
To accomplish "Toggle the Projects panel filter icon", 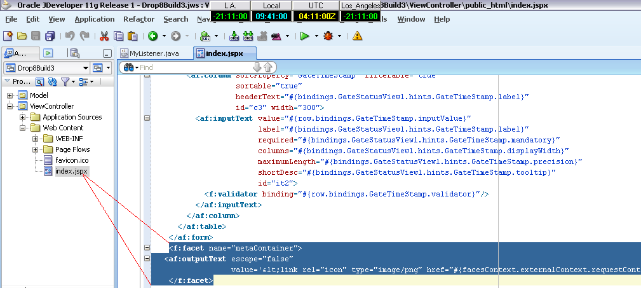I will (x=65, y=81).
